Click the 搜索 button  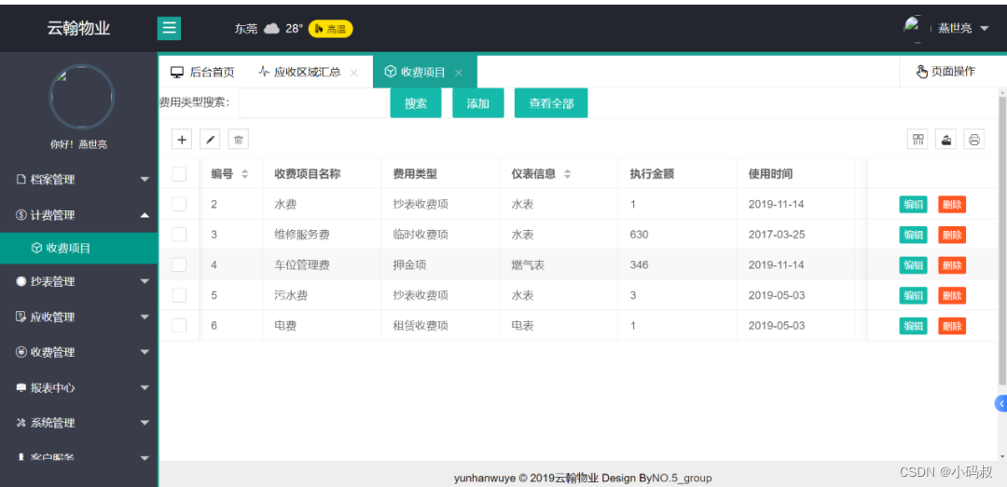tap(416, 103)
